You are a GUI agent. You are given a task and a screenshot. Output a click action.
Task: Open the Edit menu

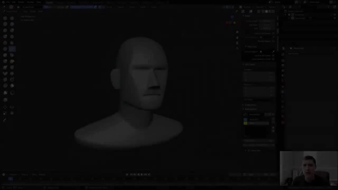click(14, 2)
